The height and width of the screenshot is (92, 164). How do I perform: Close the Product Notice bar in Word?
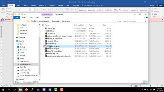pos(162,20)
